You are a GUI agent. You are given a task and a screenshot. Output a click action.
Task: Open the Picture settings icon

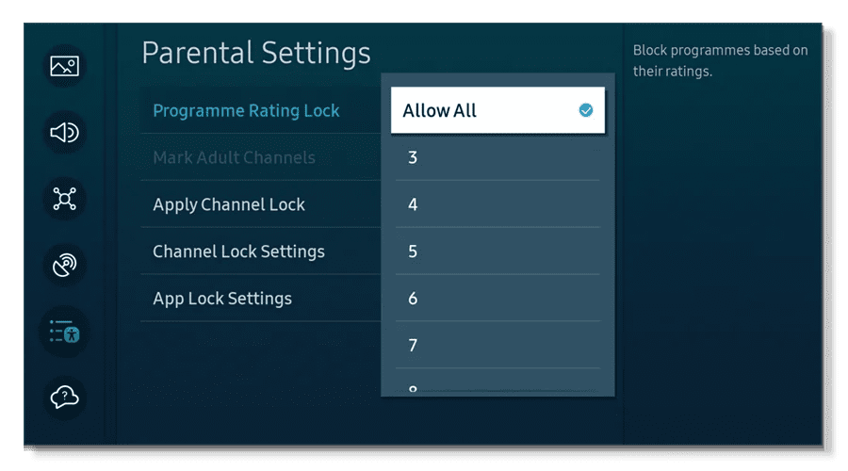(64, 67)
